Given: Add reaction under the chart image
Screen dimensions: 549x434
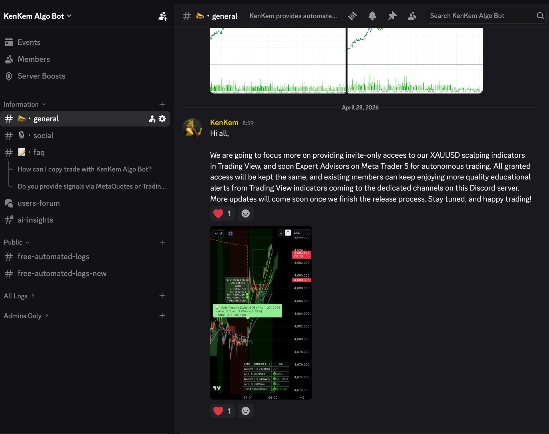Looking at the screenshot, I should click(x=246, y=411).
